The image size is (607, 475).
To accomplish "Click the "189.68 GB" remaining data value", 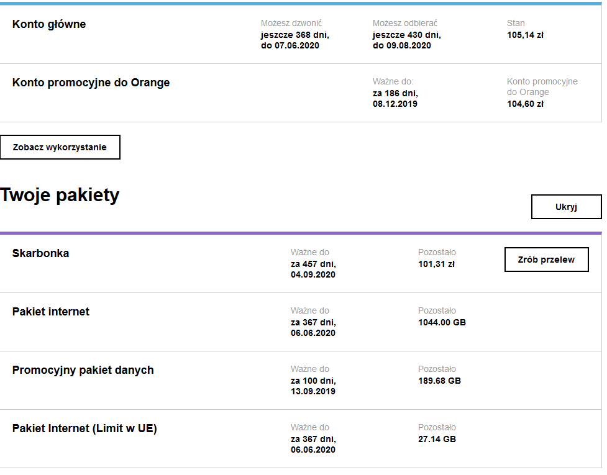I will click(x=439, y=381).
